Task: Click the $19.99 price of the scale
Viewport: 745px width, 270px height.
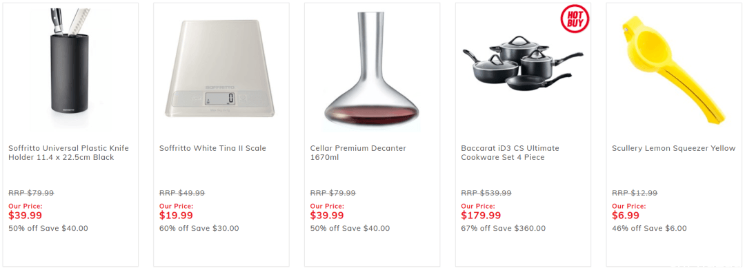Action: click(176, 216)
